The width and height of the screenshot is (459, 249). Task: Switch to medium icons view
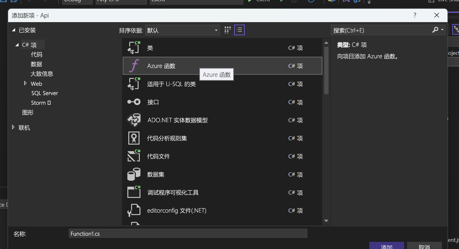tap(228, 30)
